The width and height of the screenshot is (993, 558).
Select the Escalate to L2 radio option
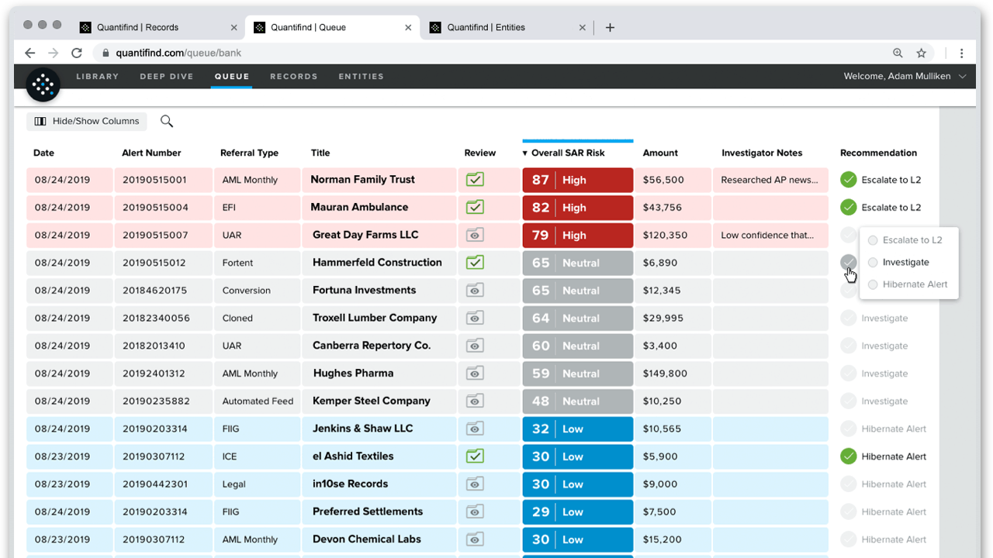873,240
